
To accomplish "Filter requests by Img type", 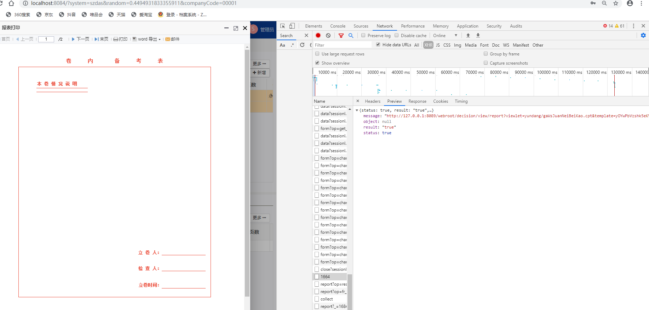I will point(458,45).
